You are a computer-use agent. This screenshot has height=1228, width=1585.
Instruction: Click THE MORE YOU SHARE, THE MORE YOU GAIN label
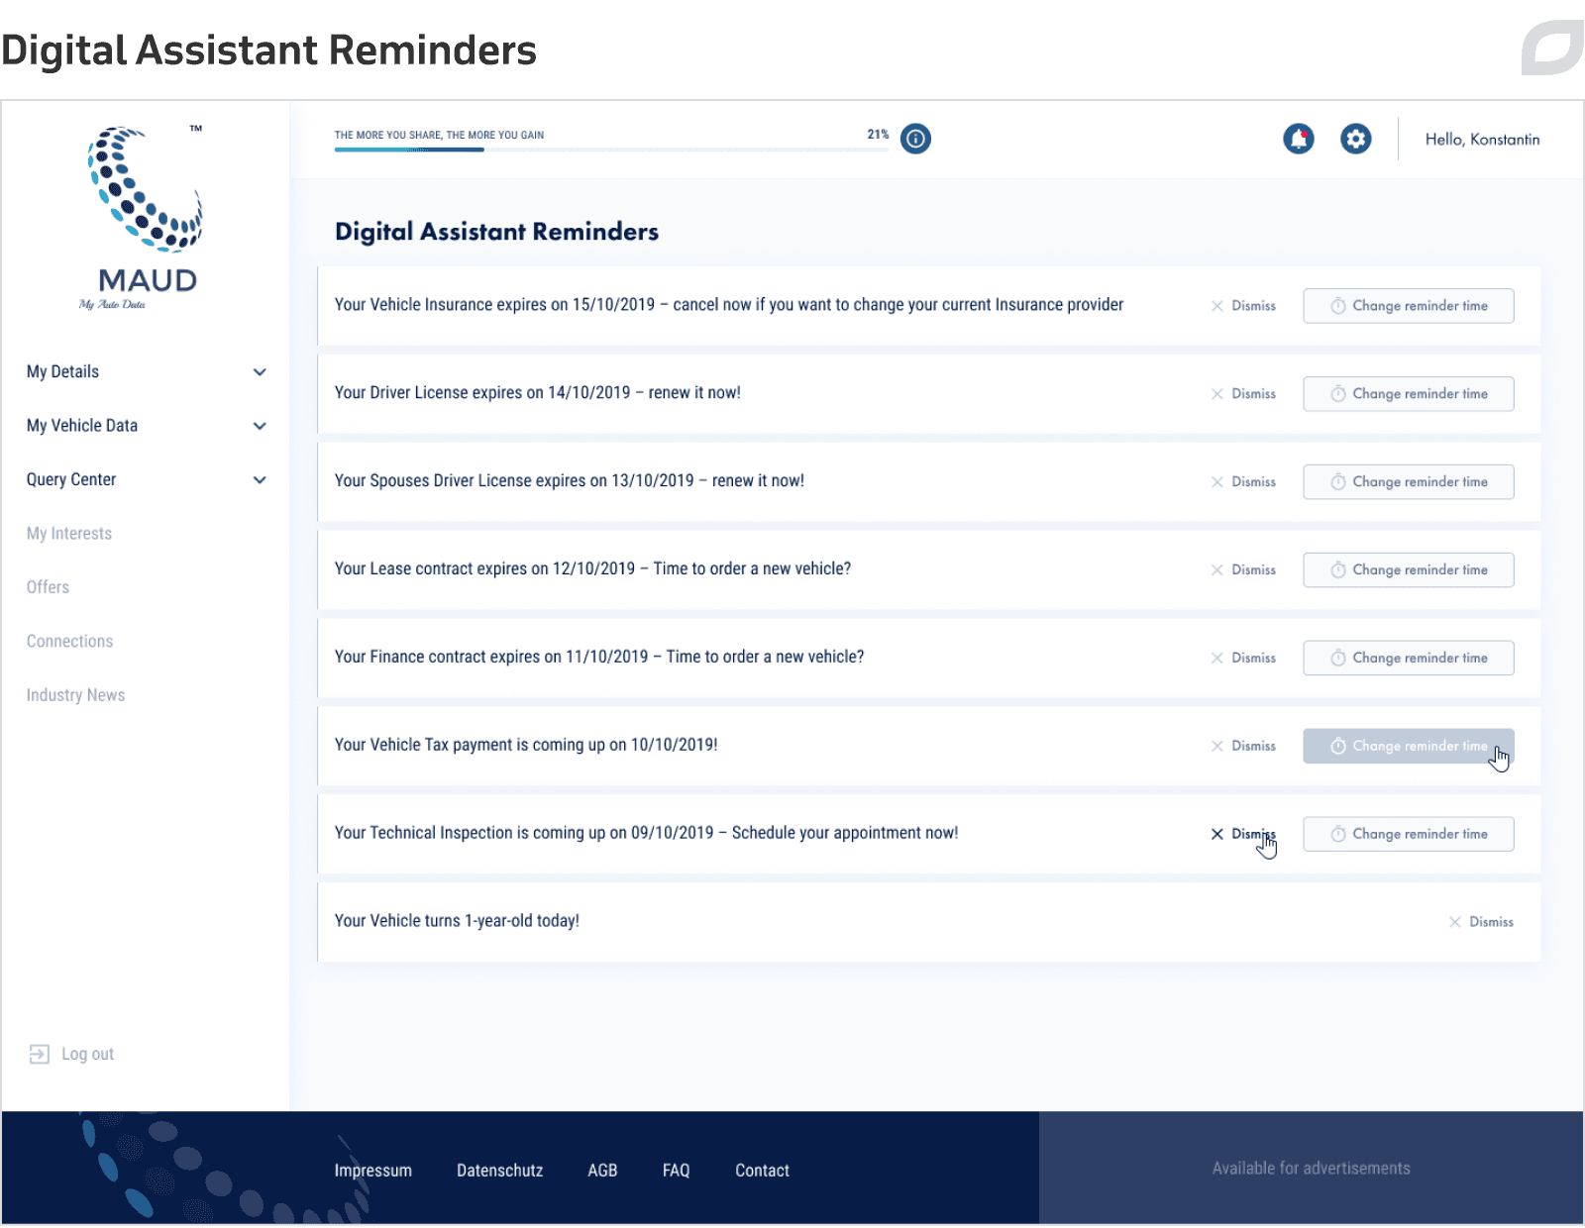point(439,135)
